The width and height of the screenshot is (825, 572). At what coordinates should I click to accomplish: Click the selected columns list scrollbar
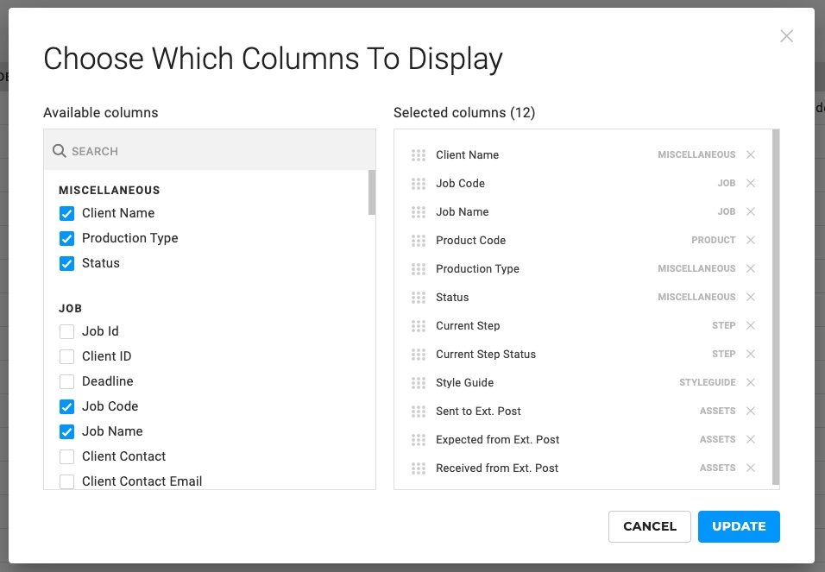point(776,306)
